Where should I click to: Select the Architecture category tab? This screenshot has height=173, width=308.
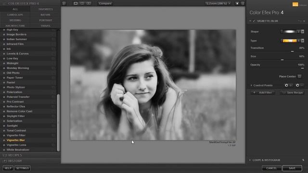[15, 25]
